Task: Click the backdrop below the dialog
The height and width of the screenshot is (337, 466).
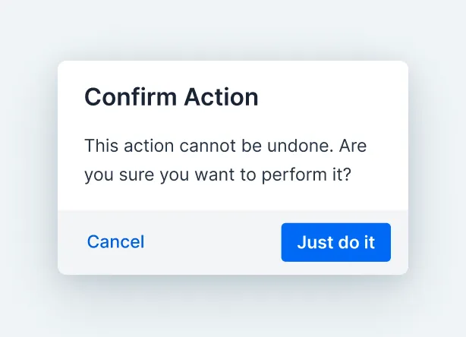Action: [x=233, y=307]
